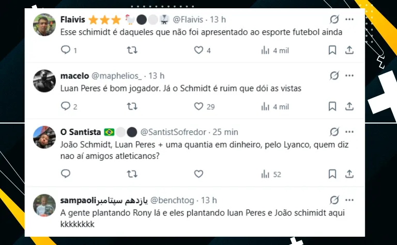Retweet Flaivis's post about Schmidt
Viewport: 397px width, 245px height.
click(132, 50)
